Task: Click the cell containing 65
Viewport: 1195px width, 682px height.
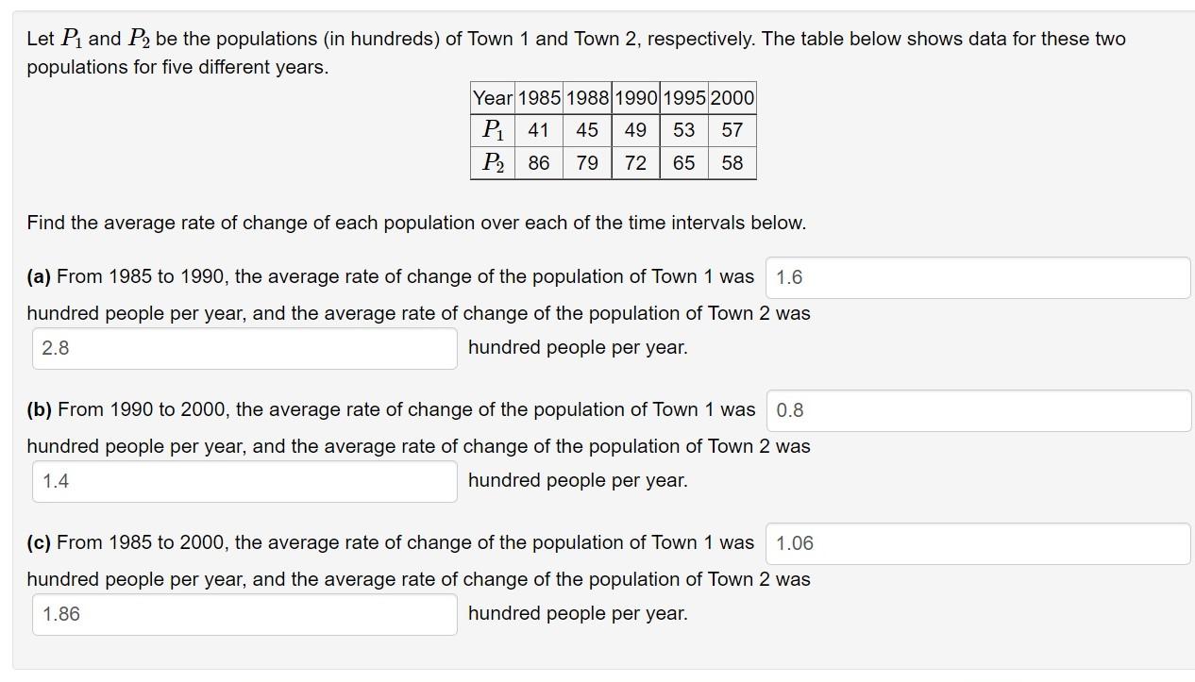Action: click(684, 162)
